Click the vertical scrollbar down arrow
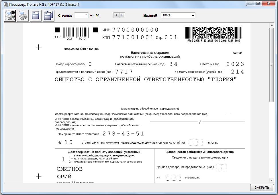Screen dimensions: 278x195 pyautogui.click(x=272, y=180)
